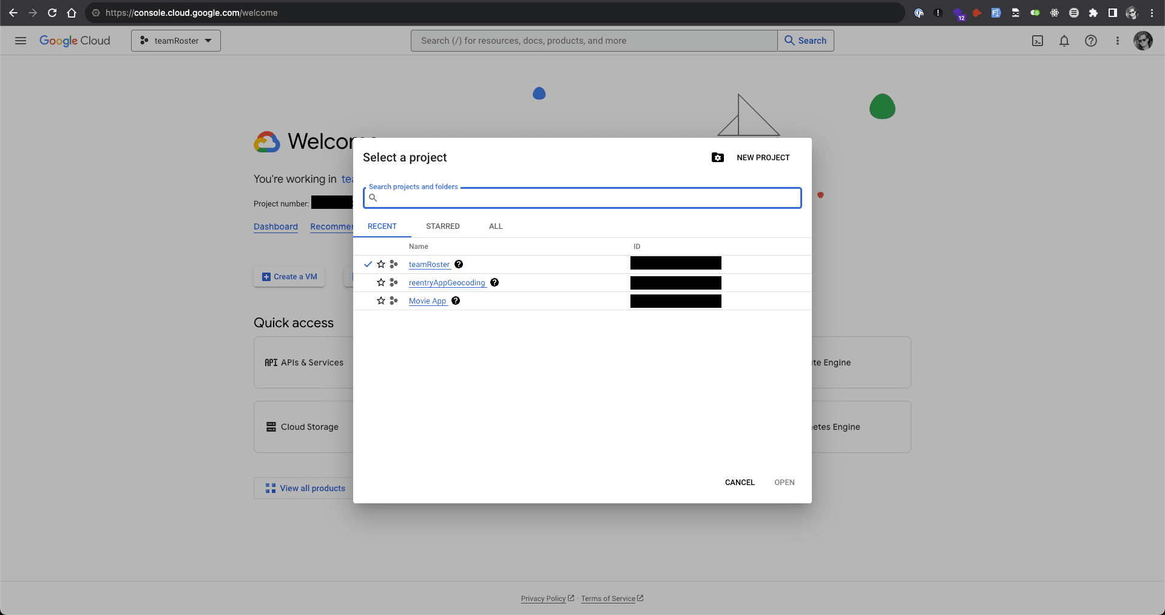The height and width of the screenshot is (615, 1165).
Task: Click the ID column header
Action: point(637,246)
